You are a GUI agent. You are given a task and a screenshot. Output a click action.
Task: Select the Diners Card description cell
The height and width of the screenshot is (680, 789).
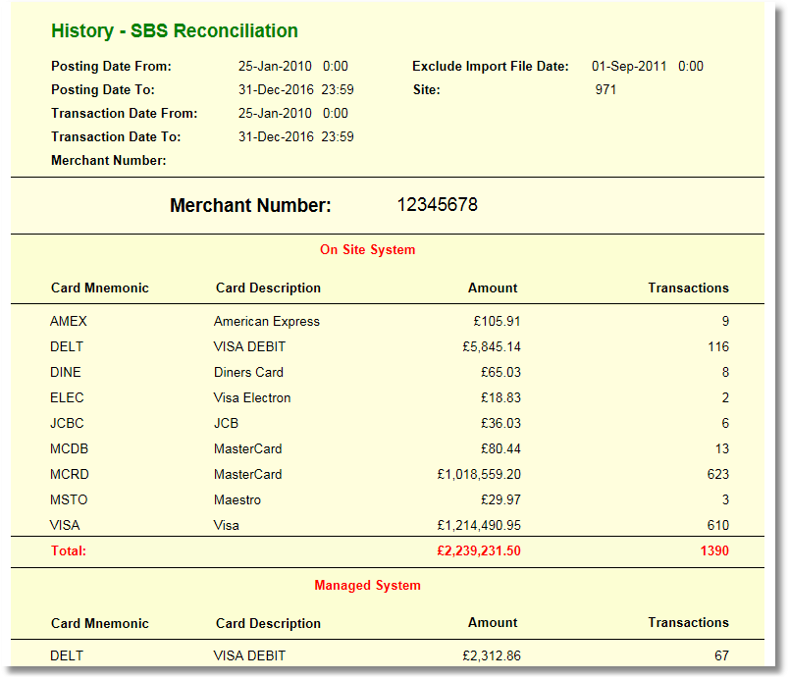click(x=248, y=372)
